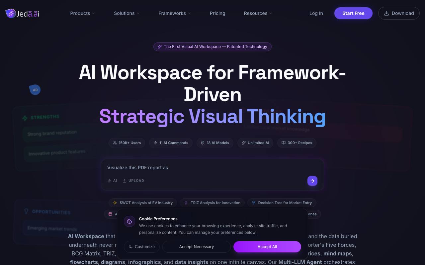The image size is (425, 265).
Task: Accept All cookies
Action: (267, 247)
